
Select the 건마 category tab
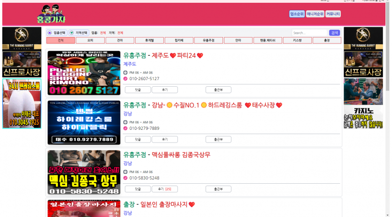click(x=120, y=40)
